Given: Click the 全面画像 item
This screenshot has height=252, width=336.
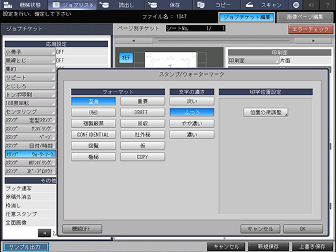Looking at the screenshot, I should [31, 222].
